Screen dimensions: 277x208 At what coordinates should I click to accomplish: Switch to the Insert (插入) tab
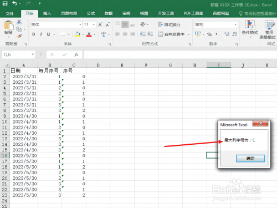click(47, 13)
